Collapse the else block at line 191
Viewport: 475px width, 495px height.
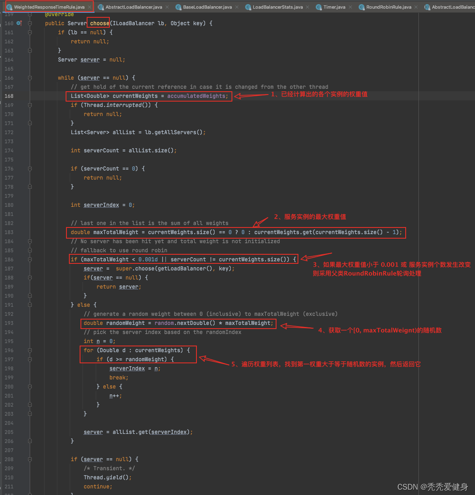pyautogui.click(x=30, y=305)
